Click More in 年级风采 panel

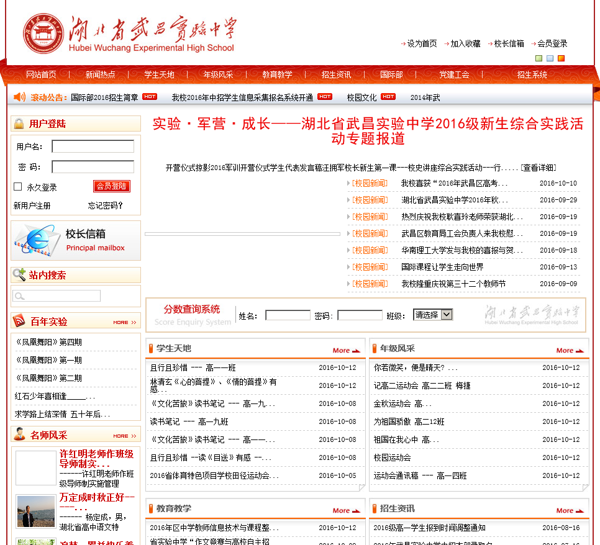pos(570,350)
